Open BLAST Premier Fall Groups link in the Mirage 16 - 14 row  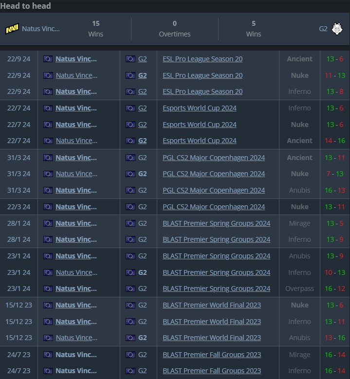point(212,355)
